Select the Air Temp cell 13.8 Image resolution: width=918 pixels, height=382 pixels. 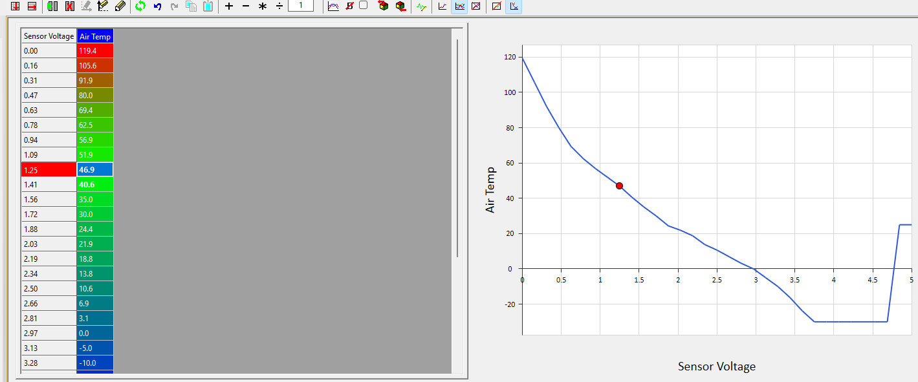tap(95, 273)
